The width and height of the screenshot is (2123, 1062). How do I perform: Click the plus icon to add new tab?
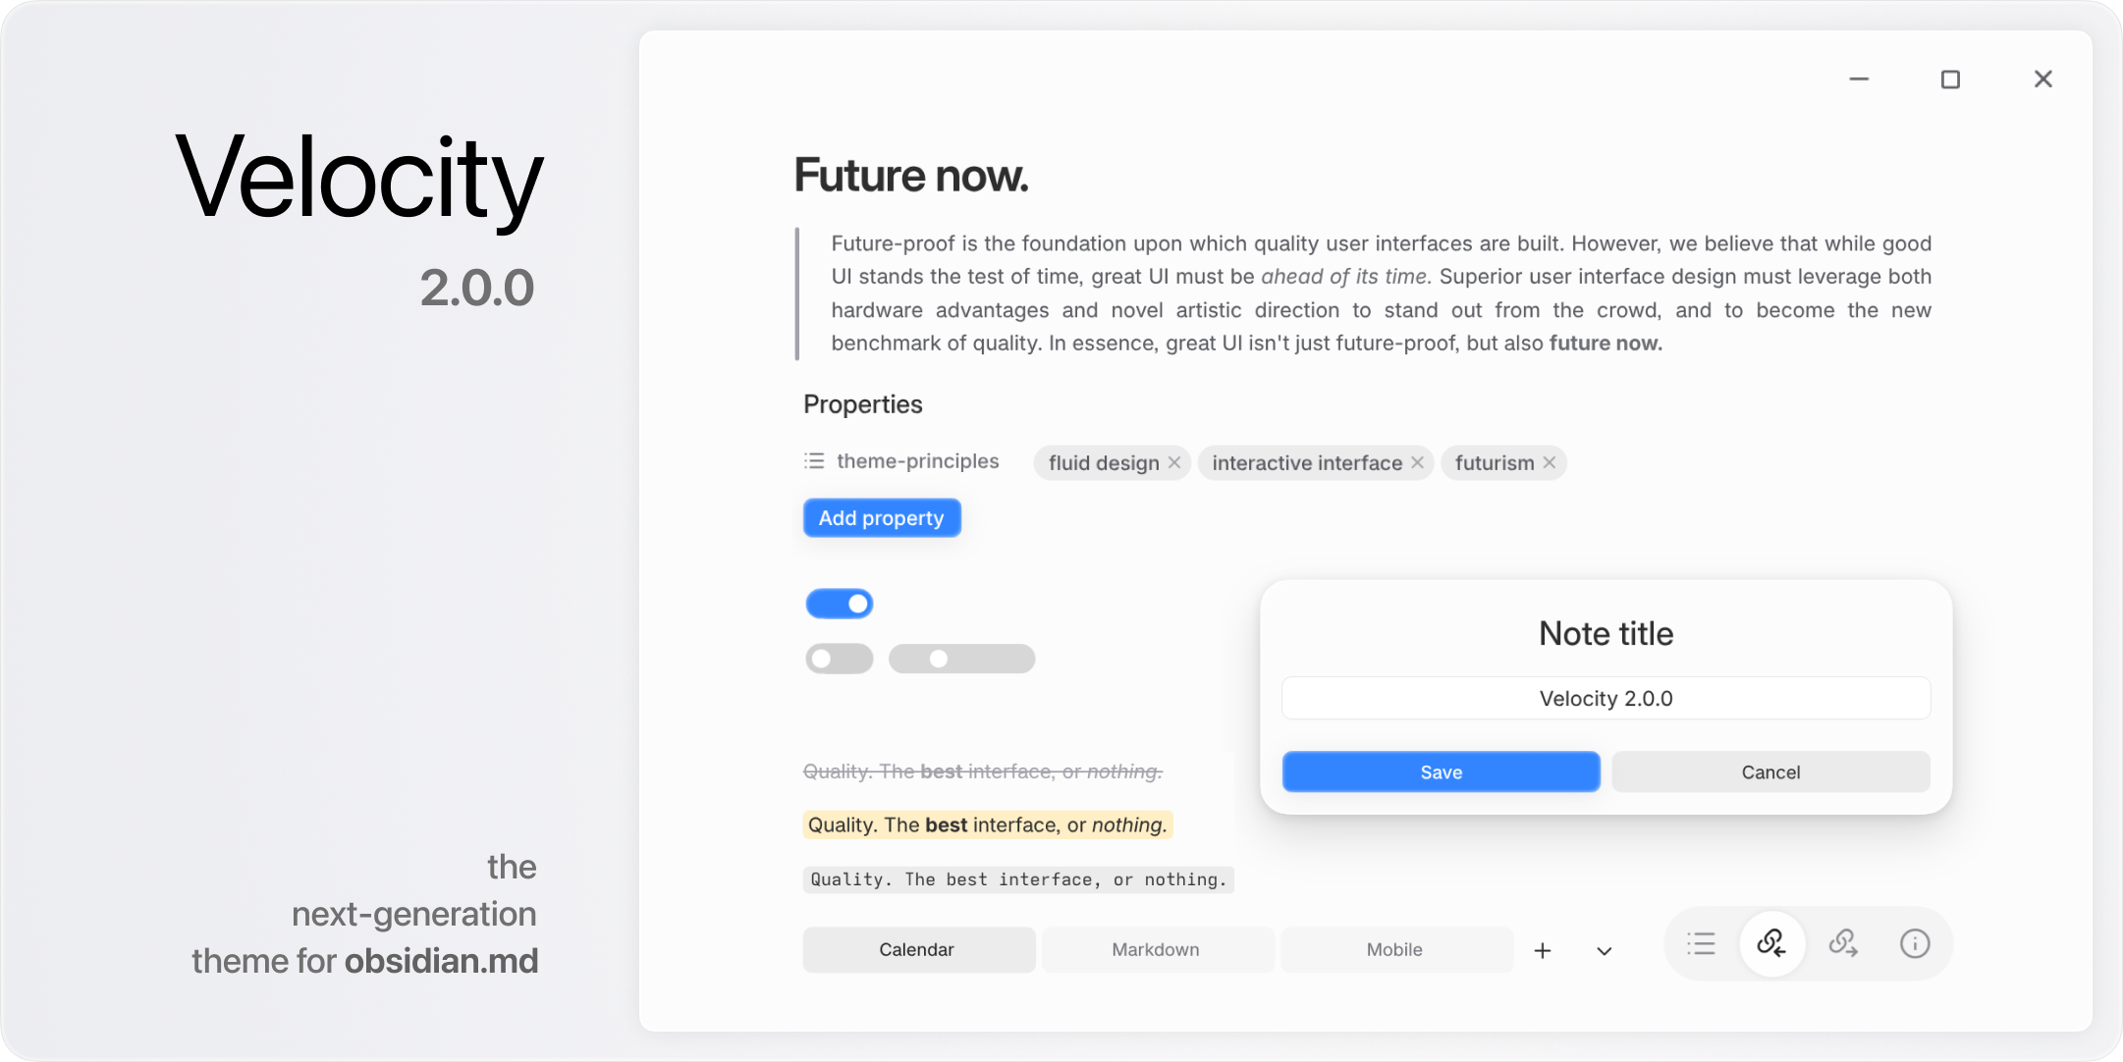click(x=1543, y=950)
